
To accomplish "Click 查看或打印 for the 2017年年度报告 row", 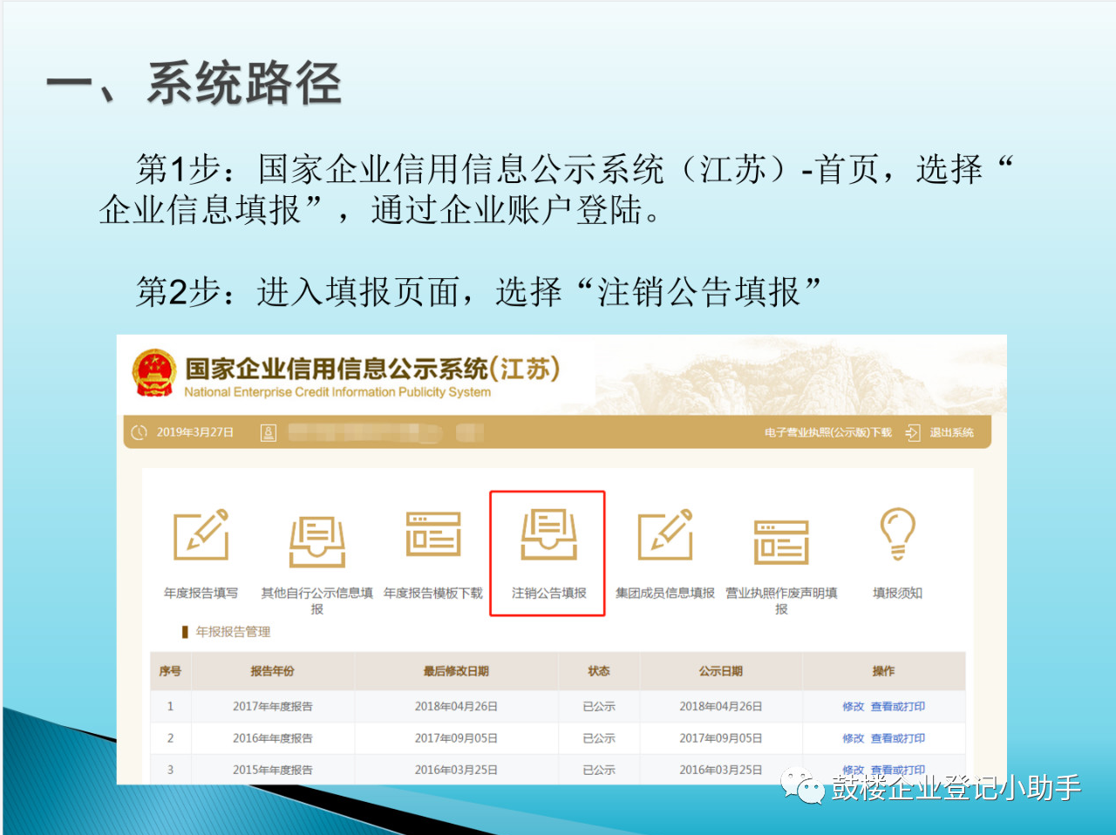I will (x=898, y=707).
